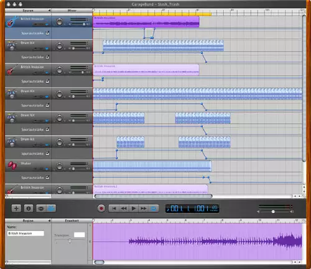311x269 pixels.
Task: Click the fast forward button
Action: [144, 209]
